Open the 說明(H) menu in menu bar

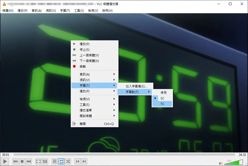(x=107, y=11)
